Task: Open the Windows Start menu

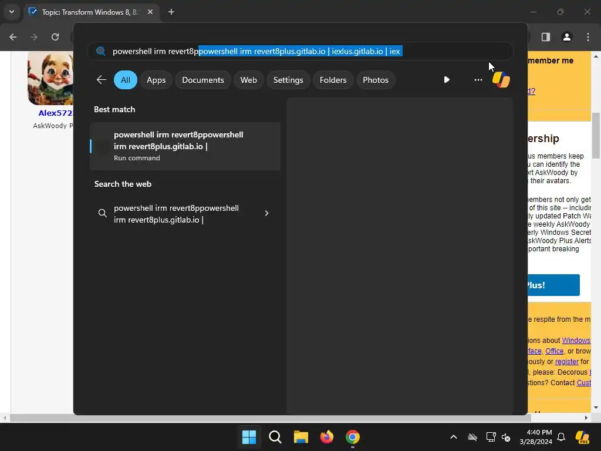Action: [249, 437]
